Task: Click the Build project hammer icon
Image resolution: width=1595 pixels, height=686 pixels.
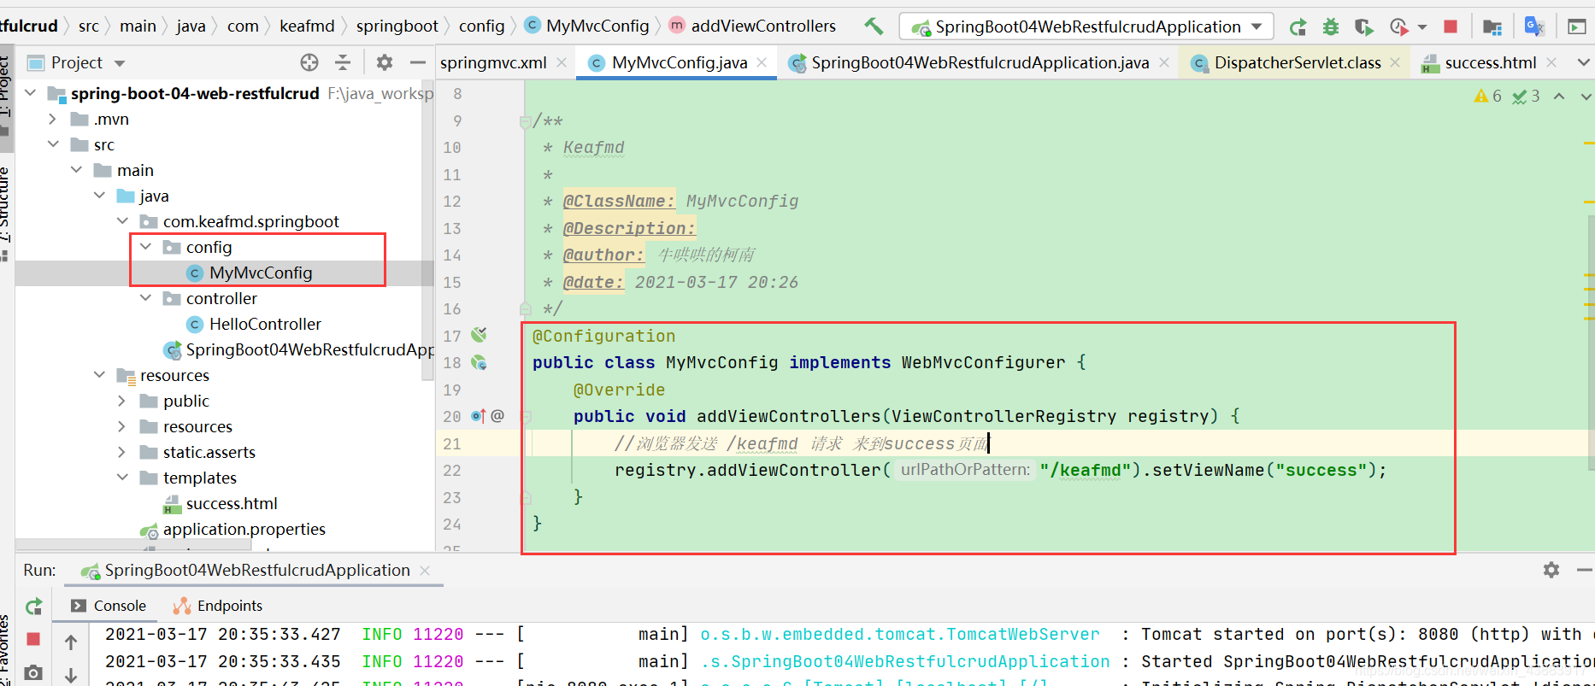Action: point(874,26)
